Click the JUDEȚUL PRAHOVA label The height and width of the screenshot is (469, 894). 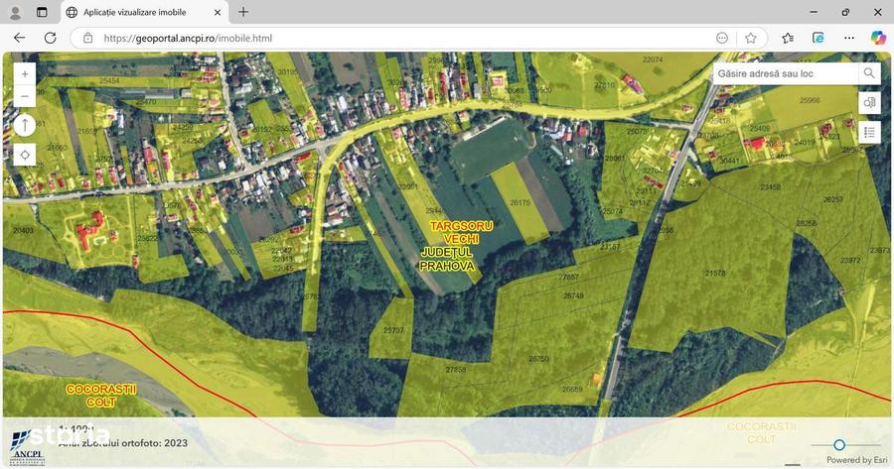(x=448, y=259)
